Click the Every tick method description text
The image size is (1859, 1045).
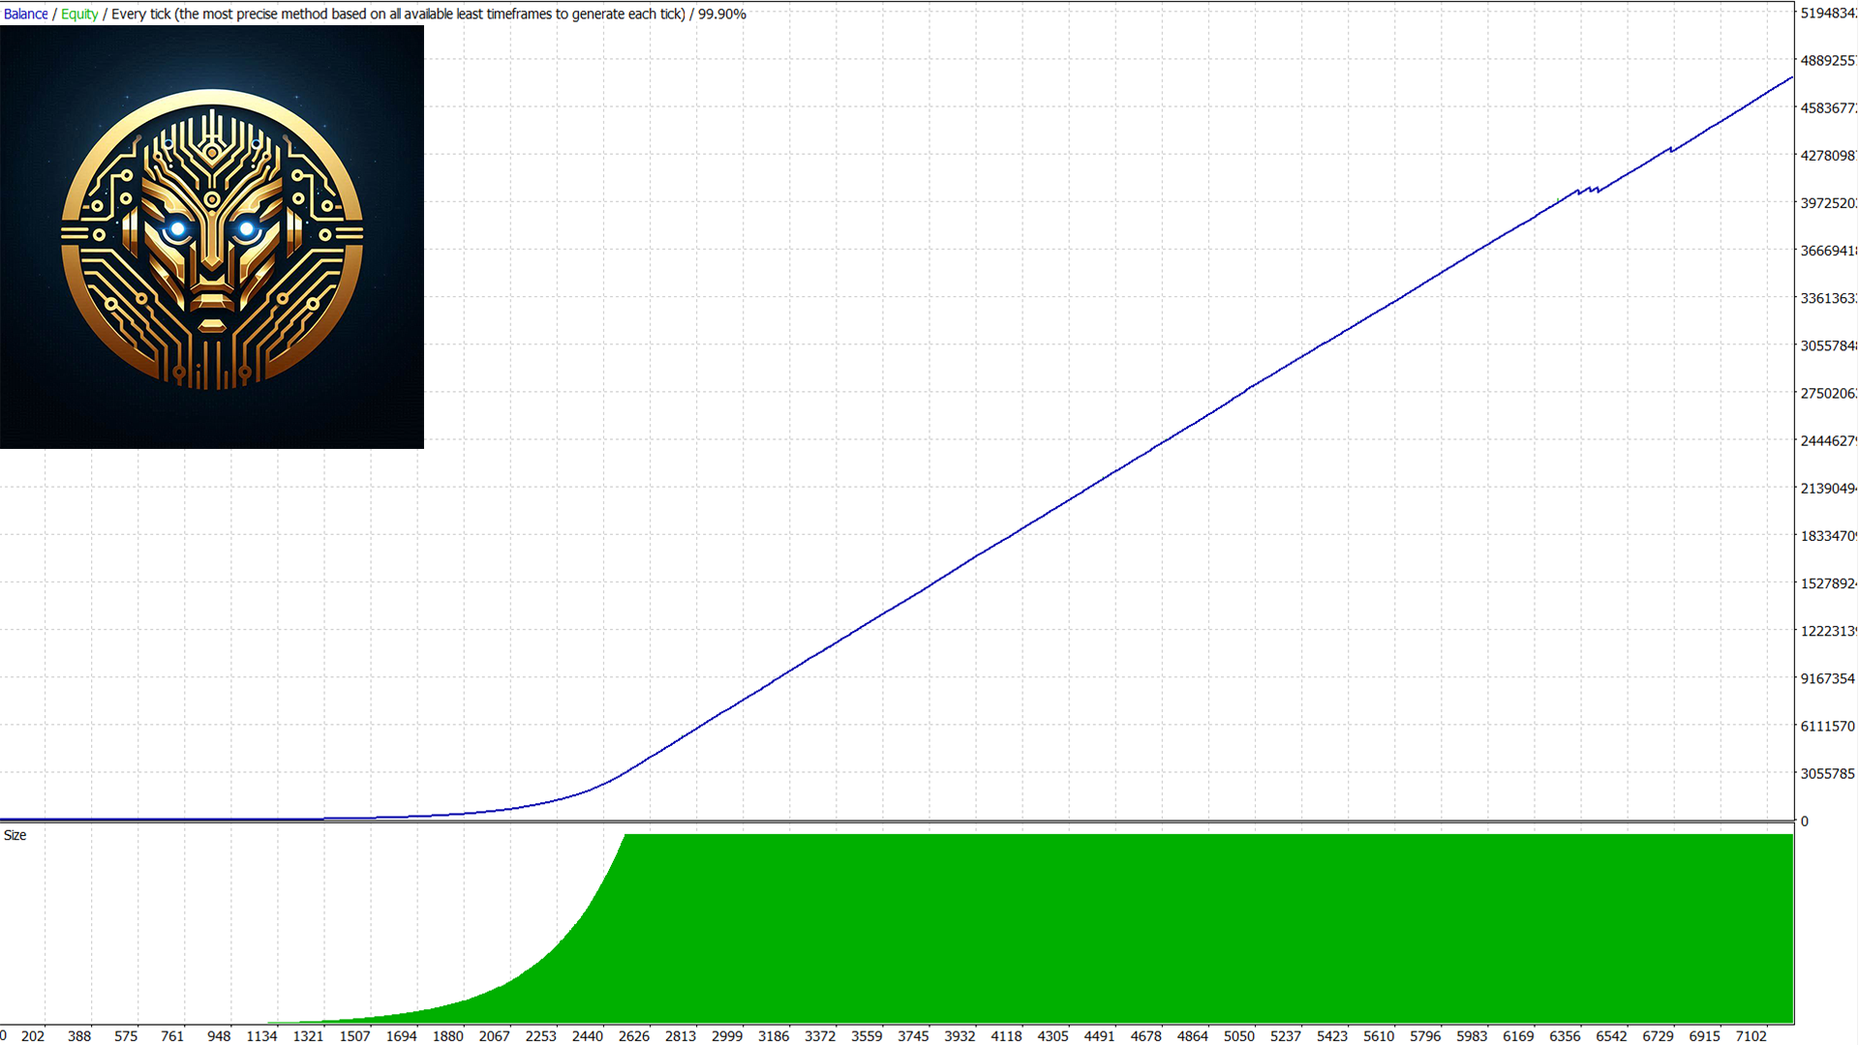click(x=397, y=15)
